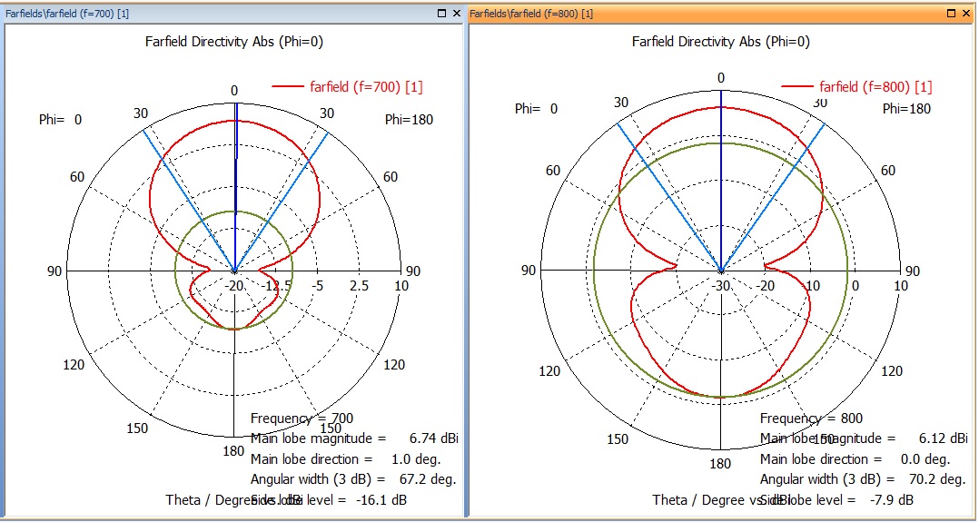
Task: Click main lobe magnitude 6.12 dBi value
Action: point(944,438)
